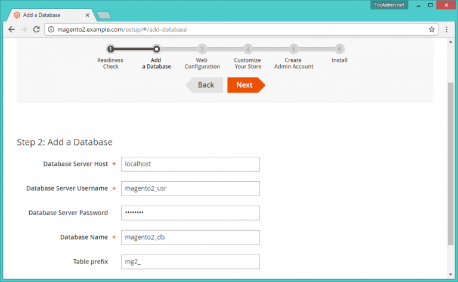This screenshot has width=458, height=282.
Task: Jump to Web Configuration step 3
Action: click(202, 49)
